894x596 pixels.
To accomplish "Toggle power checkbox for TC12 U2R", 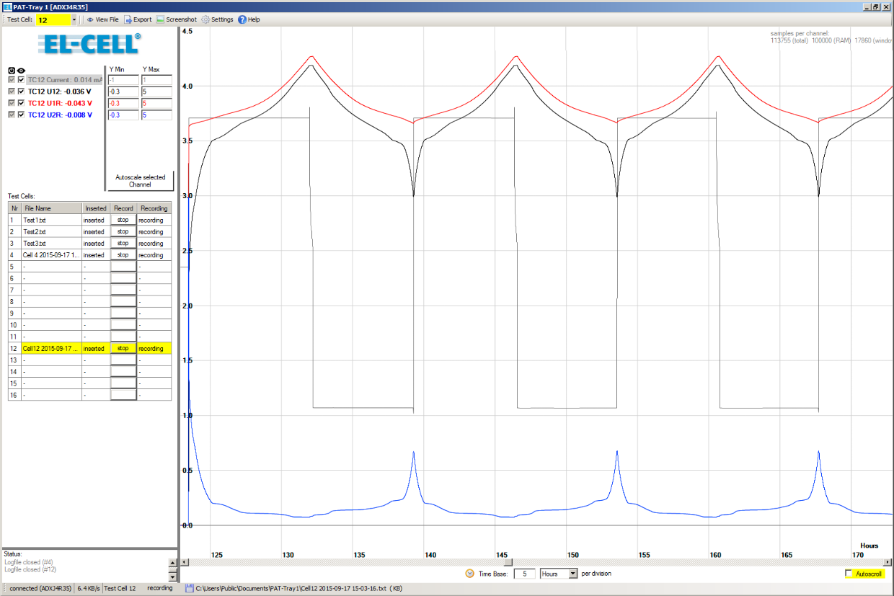I will 12,115.
